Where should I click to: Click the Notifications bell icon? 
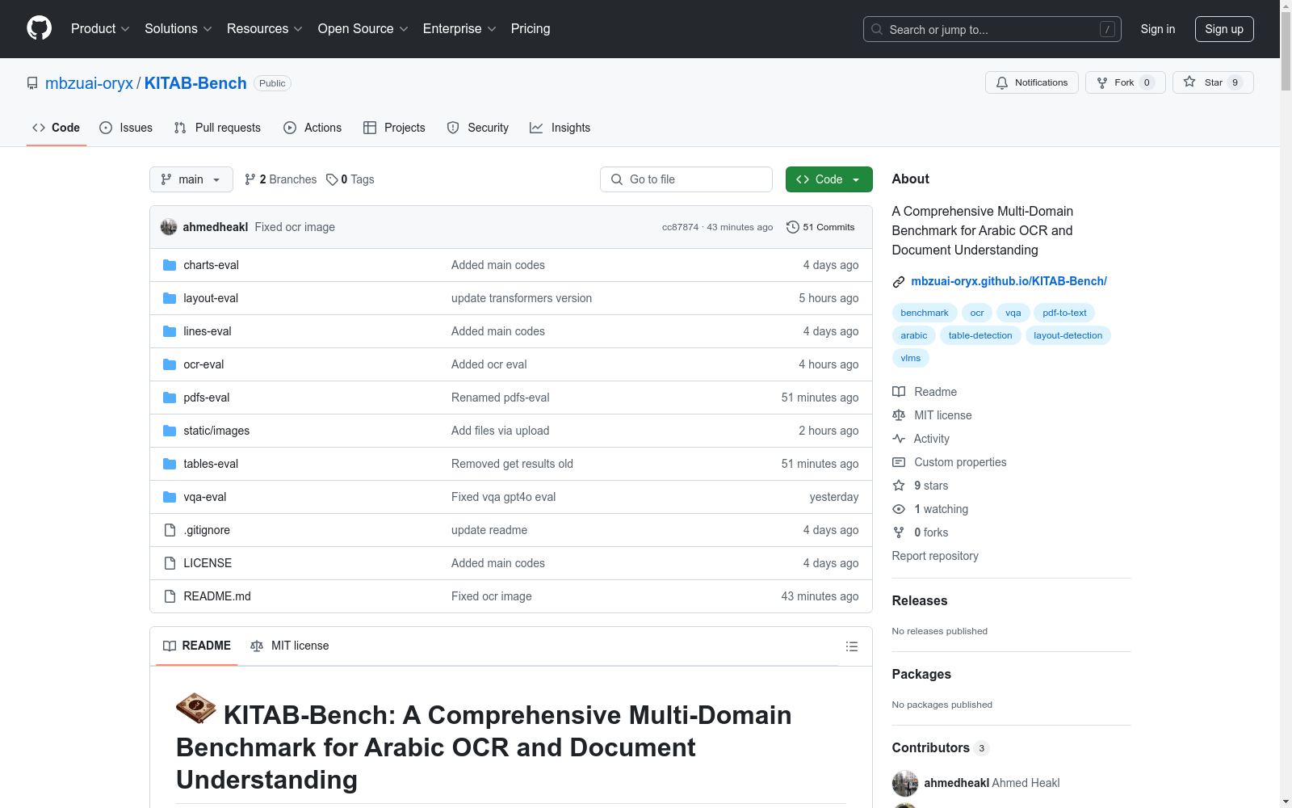point(1002,82)
